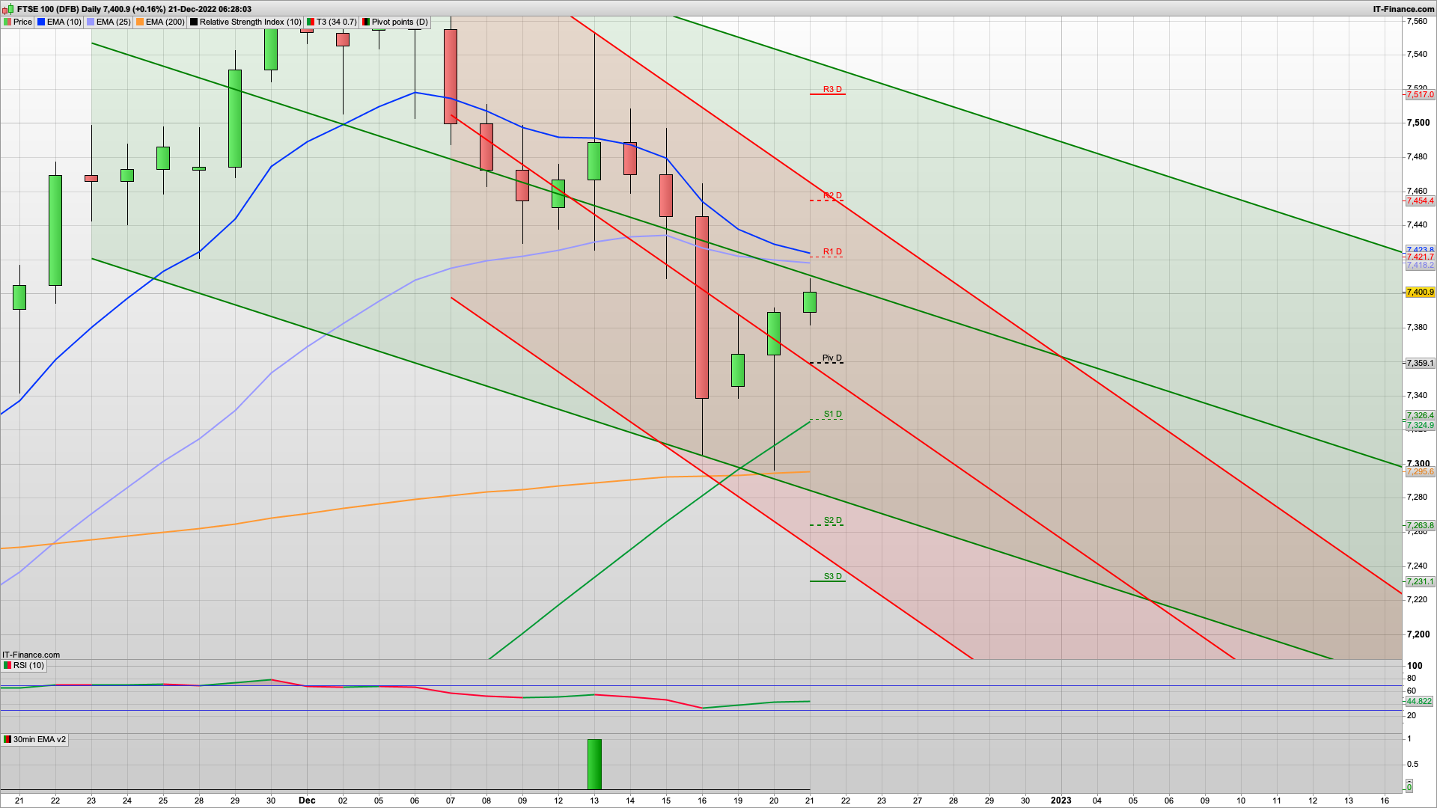Screen dimensions: 1437x808
Task: Toggle visibility of the Price legend item
Action: coord(7,22)
